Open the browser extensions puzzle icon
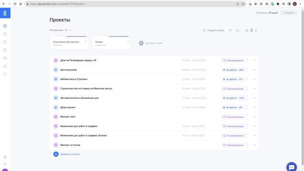This screenshot has height=171, width=304. 278,4
